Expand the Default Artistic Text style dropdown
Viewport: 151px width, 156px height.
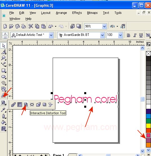(51, 35)
